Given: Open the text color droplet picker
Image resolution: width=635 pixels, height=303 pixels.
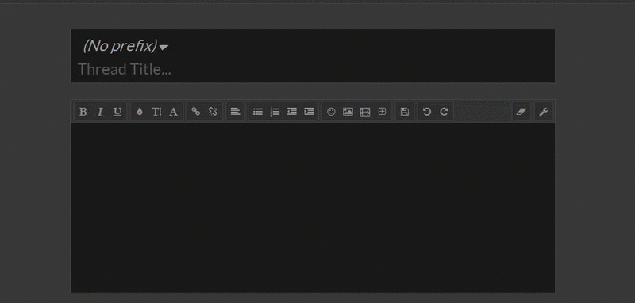Looking at the screenshot, I should (x=140, y=112).
